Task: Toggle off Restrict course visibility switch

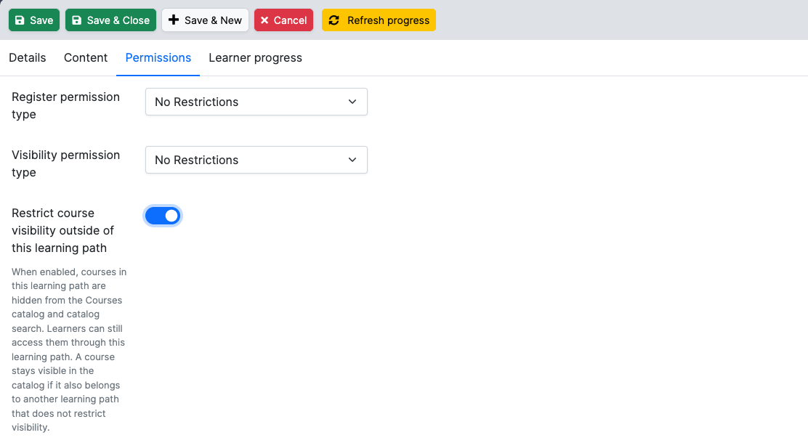Action: [163, 216]
